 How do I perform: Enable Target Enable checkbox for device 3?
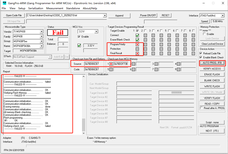(x=153, y=31)
